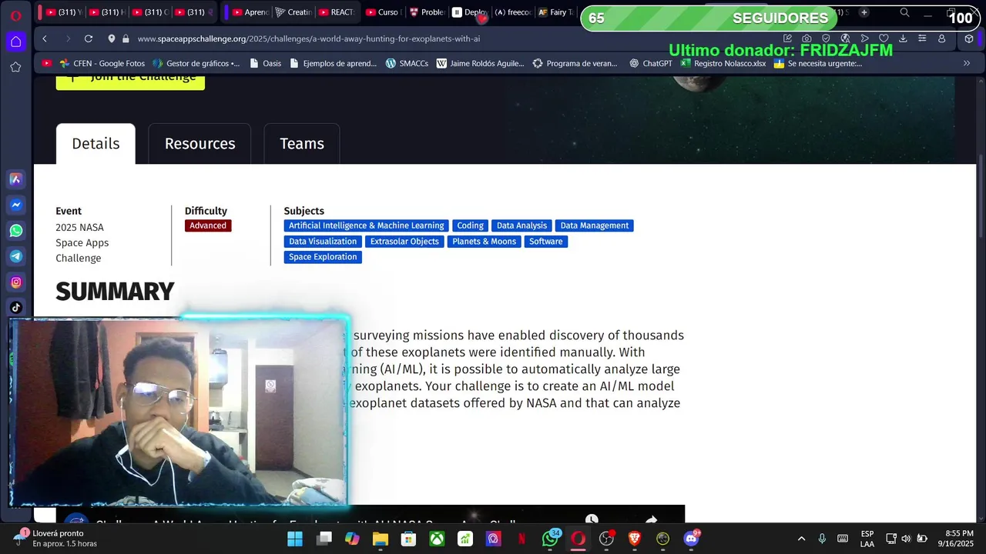
Task: Click the Software subject tag
Action: [545, 242]
